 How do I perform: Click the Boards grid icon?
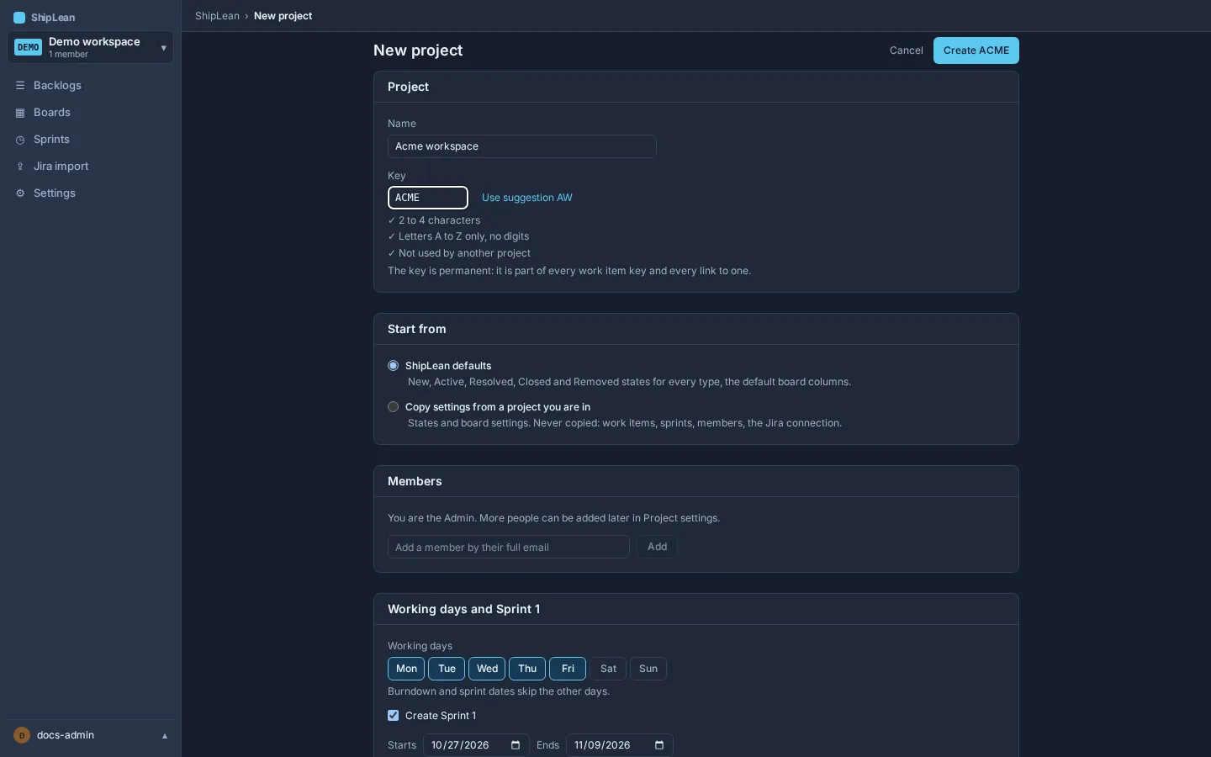click(20, 113)
